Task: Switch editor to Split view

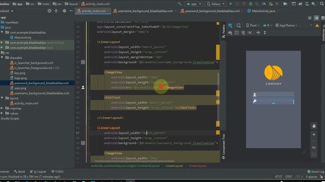Action: tap(316, 18)
